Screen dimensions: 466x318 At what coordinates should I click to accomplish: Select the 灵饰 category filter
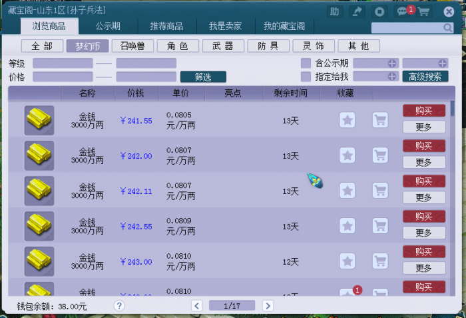[314, 46]
